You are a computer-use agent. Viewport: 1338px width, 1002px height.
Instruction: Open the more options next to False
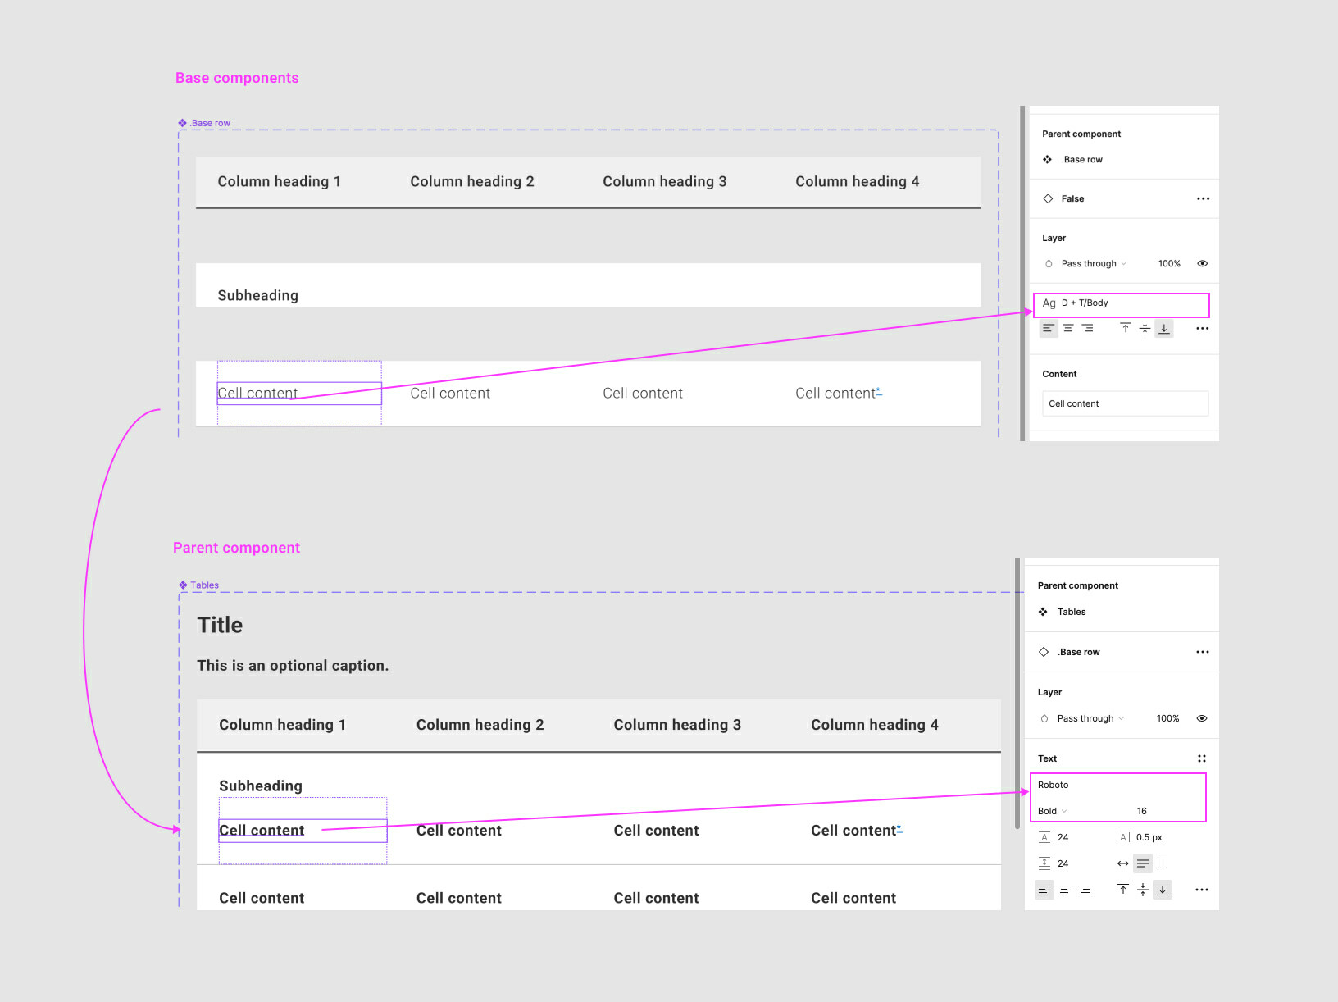pos(1203,198)
